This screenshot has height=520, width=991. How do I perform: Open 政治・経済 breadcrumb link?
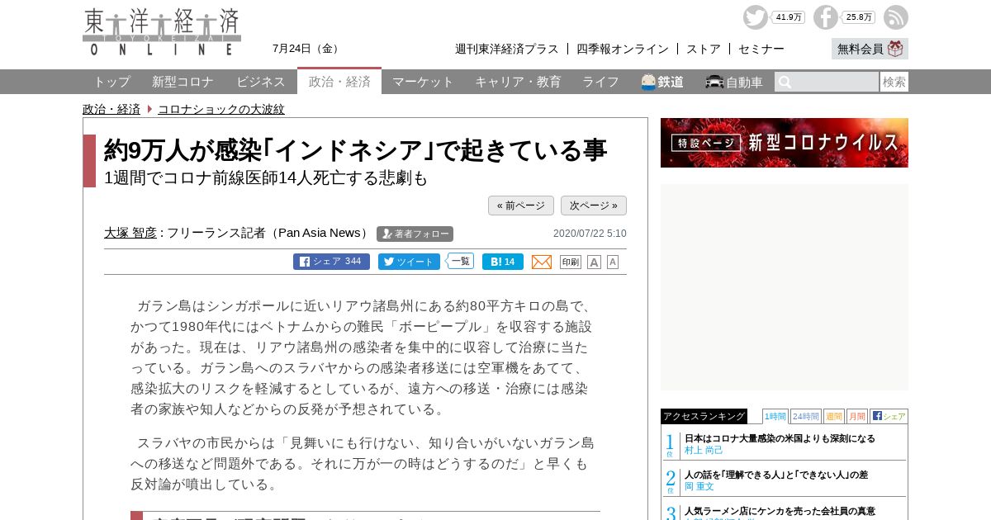tap(111, 109)
